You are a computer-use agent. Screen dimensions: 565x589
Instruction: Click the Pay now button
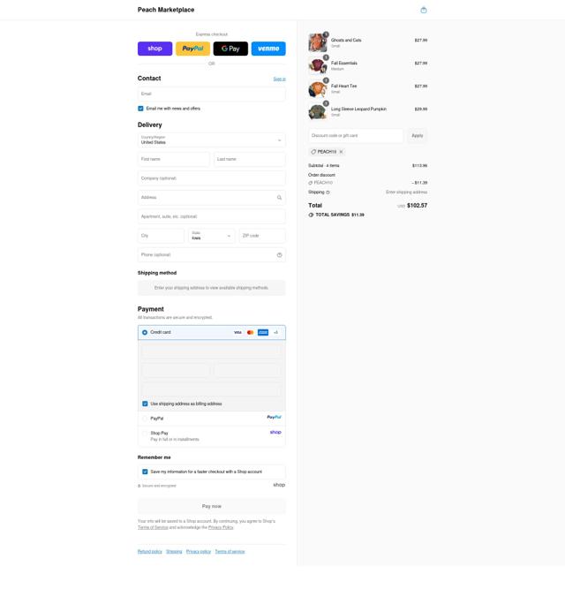tap(211, 506)
